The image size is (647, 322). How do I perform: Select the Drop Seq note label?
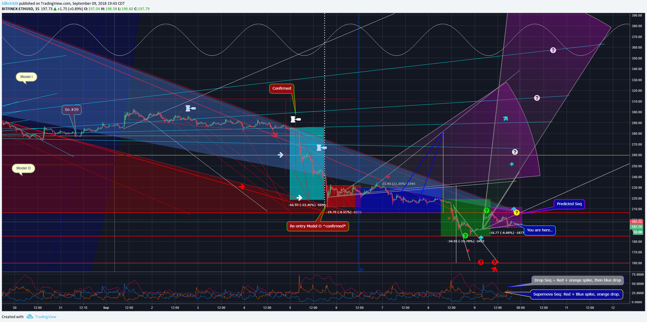(x=577, y=280)
